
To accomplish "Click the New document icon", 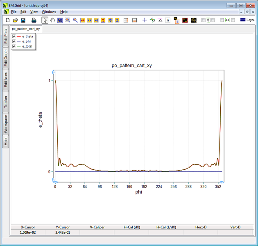I will pyautogui.click(x=7, y=20).
